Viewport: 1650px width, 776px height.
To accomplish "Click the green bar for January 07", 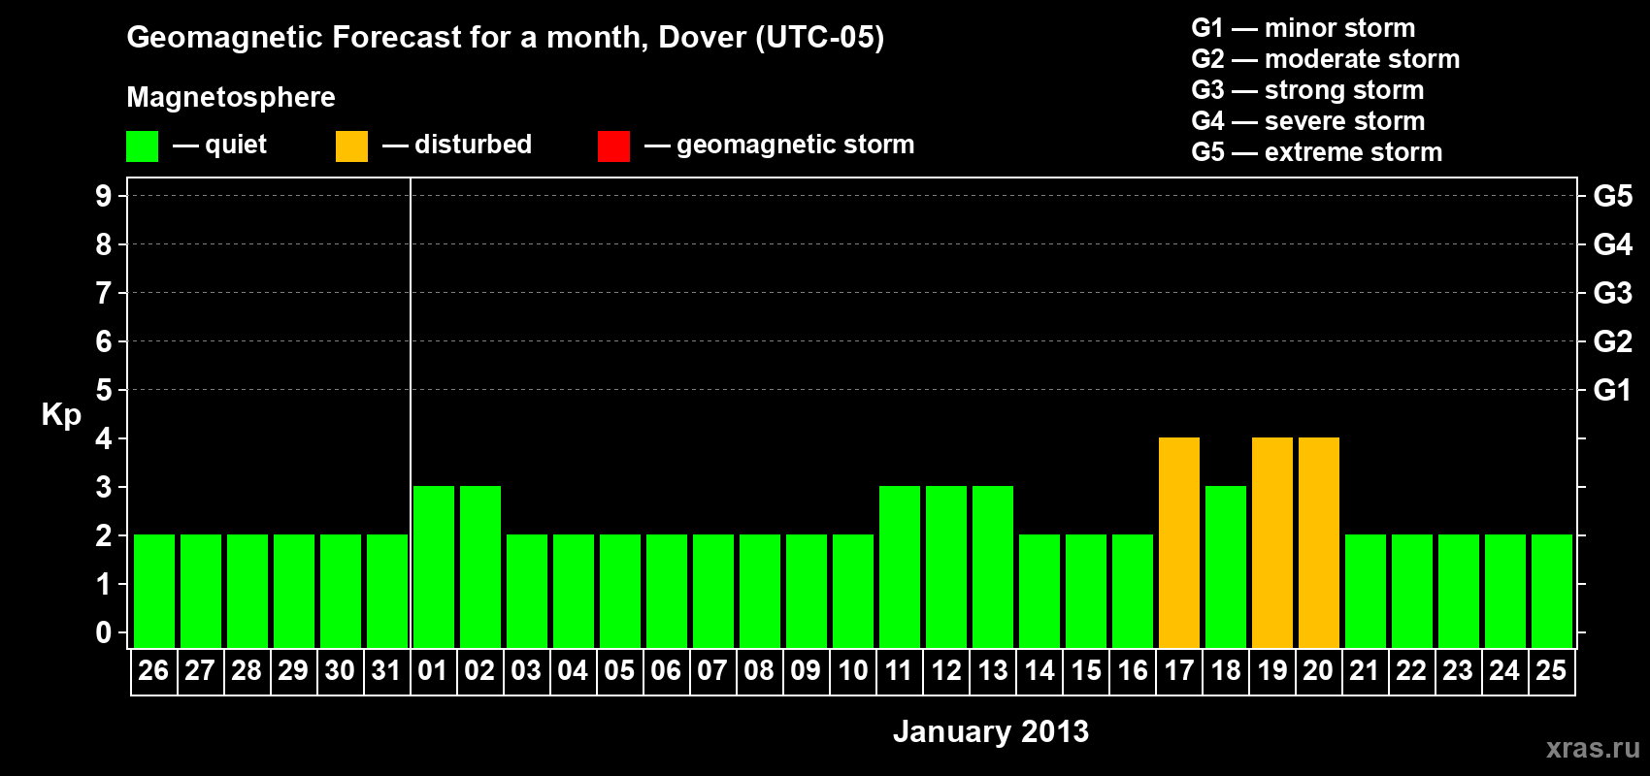I will click(713, 591).
